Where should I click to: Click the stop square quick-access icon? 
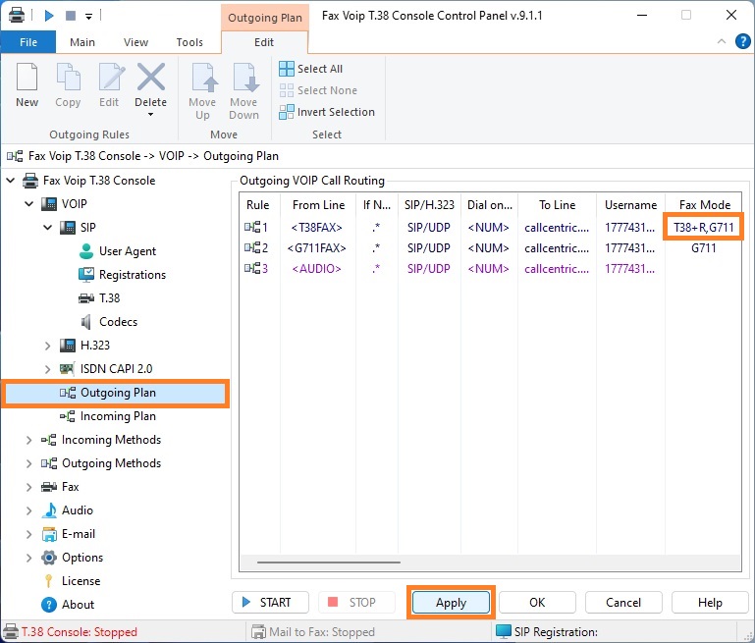pyautogui.click(x=71, y=16)
